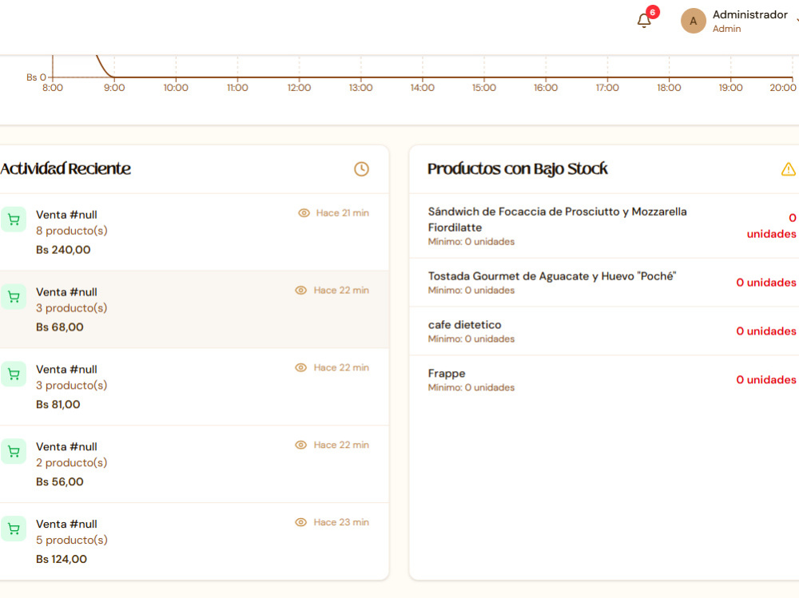The image size is (799, 598).
Task: View details eye icon for the Bs 81,00 sale
Action: pos(301,368)
